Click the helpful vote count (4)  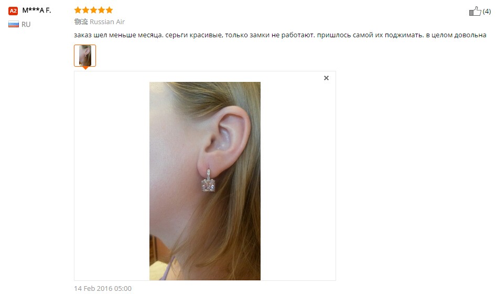pos(487,12)
